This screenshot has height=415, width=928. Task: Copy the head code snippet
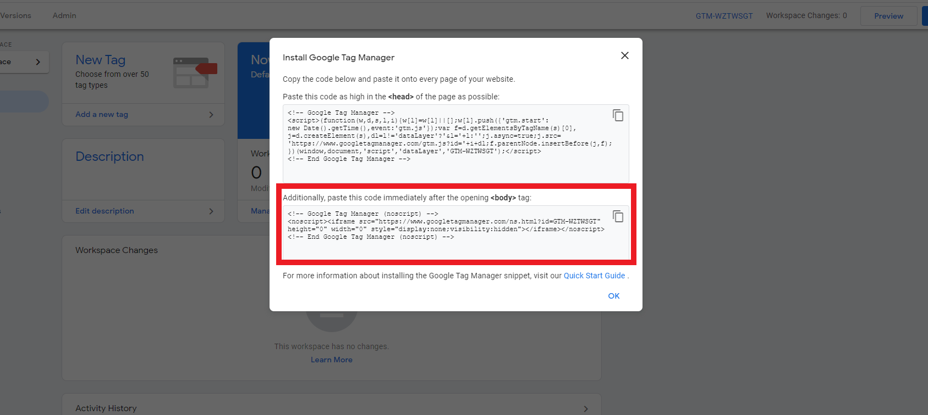[618, 115]
